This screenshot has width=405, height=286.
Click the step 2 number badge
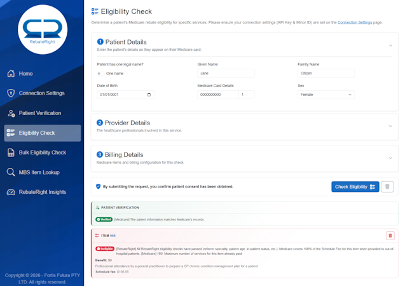100,123
